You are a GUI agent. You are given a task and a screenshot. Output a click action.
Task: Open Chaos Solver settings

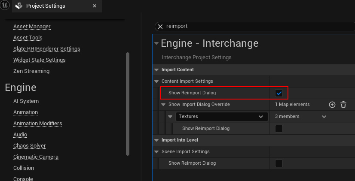(x=29, y=146)
